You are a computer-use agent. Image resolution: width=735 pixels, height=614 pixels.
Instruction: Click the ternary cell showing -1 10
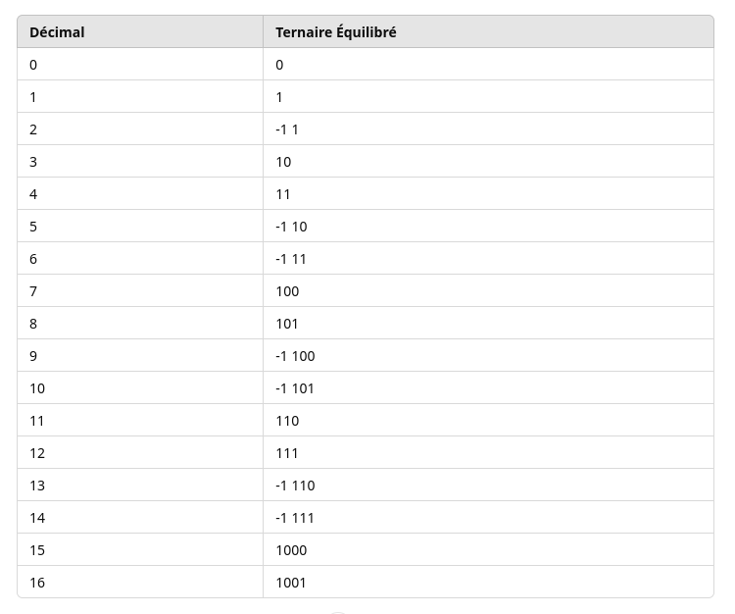click(x=488, y=227)
